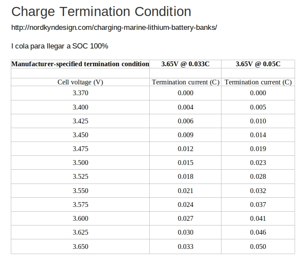Click the 0.028 value in last column
Screen dimensions: 305x261
(258, 177)
